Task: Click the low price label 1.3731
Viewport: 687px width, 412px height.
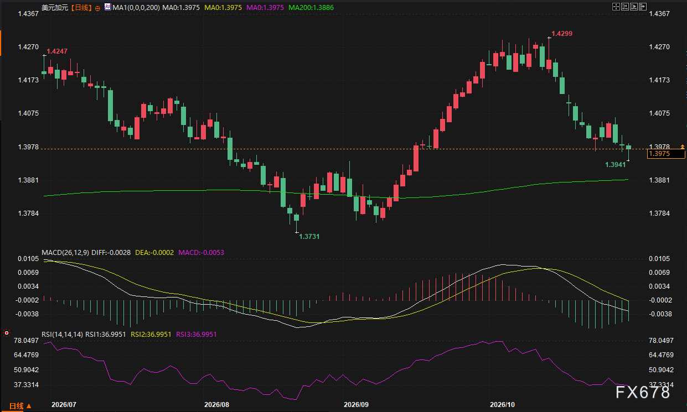Action: (309, 236)
